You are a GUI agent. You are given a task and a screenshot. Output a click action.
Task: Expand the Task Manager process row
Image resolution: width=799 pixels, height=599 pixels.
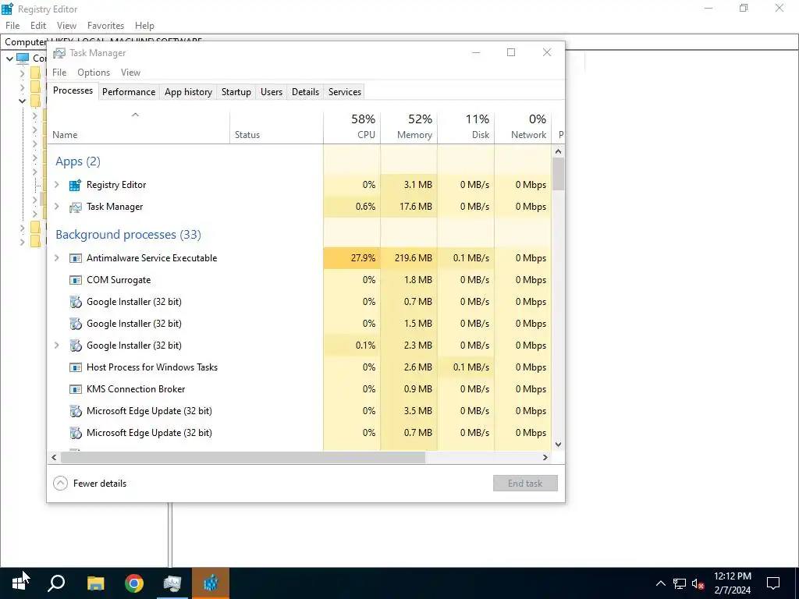point(56,207)
